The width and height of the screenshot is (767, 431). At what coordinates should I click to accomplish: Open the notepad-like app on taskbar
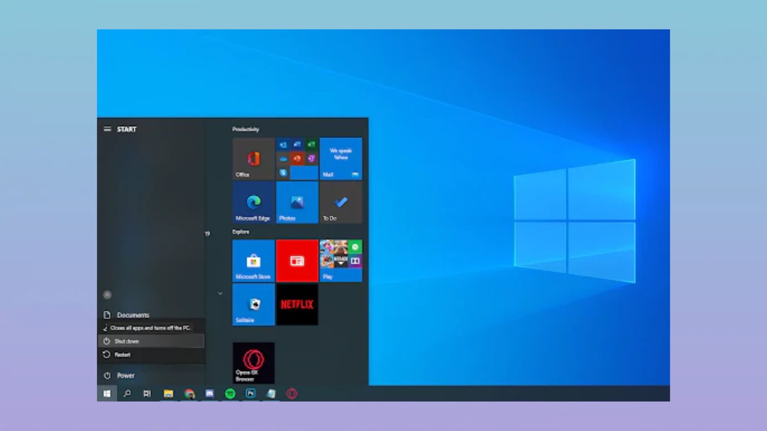pos(271,394)
